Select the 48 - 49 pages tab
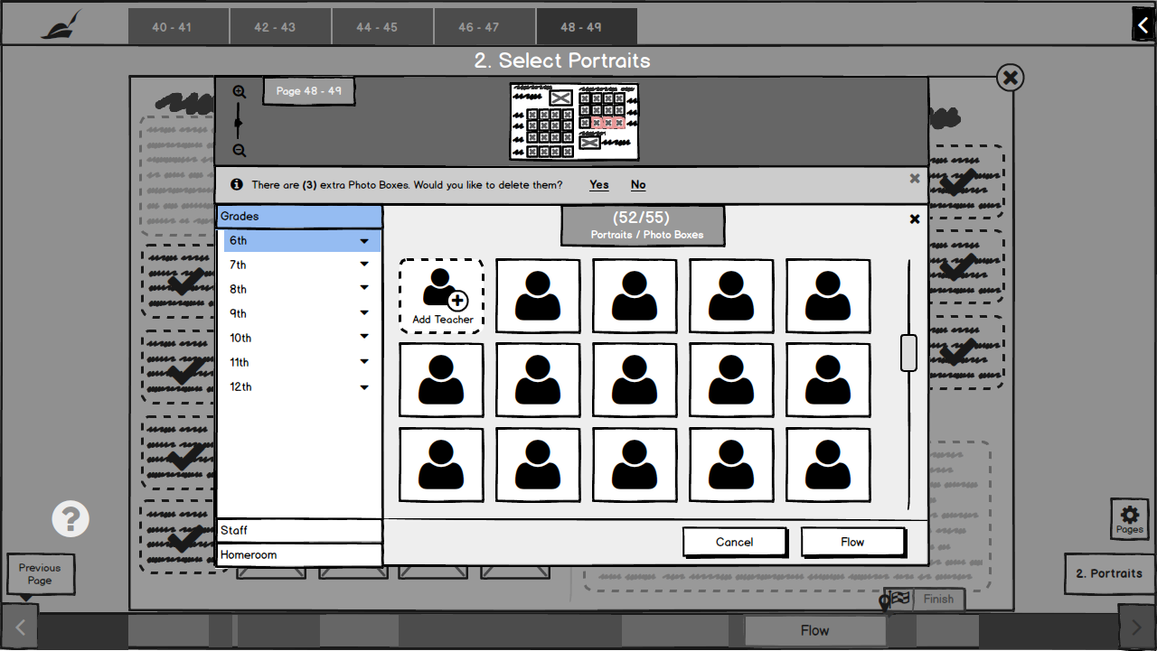1157x651 pixels. tap(587, 27)
